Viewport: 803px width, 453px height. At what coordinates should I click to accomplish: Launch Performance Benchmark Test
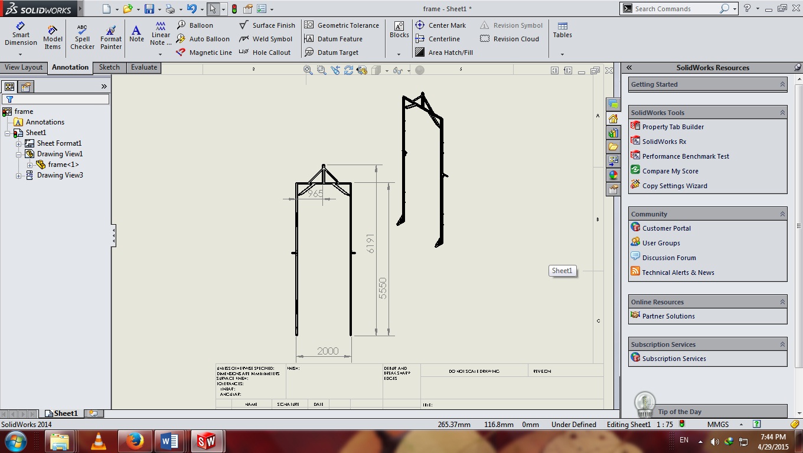point(685,156)
